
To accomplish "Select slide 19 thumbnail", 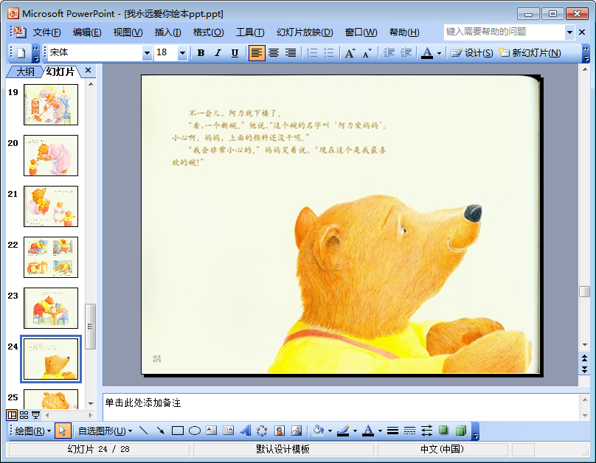I will [x=51, y=105].
